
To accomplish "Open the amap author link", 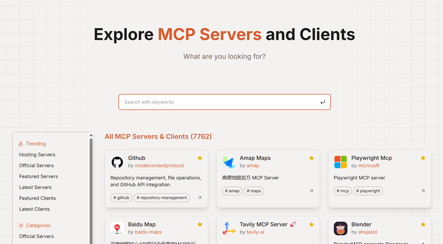I will [253, 166].
